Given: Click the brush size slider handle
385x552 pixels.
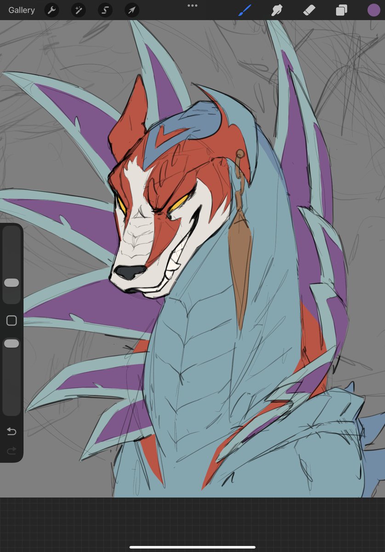Looking at the screenshot, I should (11, 283).
